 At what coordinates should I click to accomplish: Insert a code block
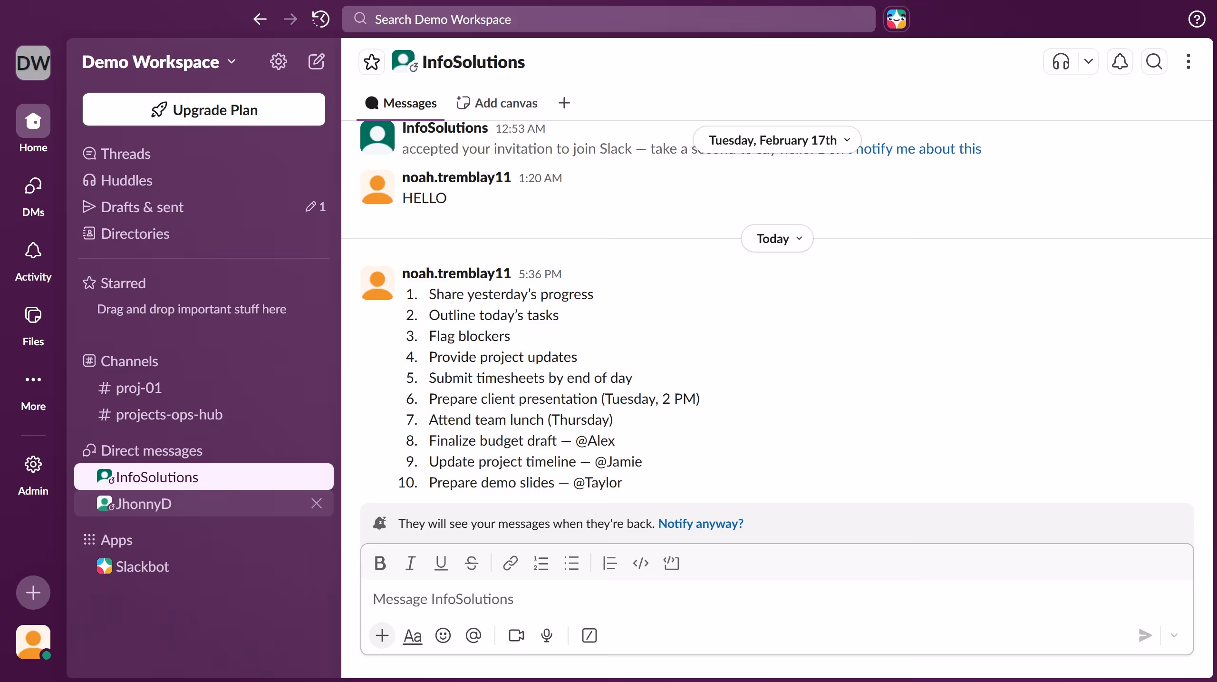(671, 563)
